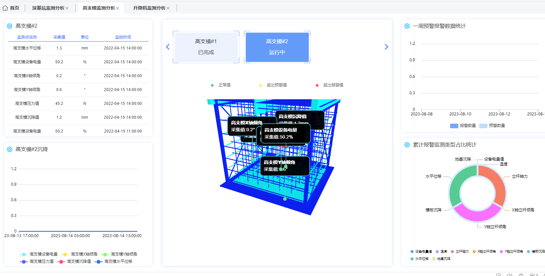Viewport: 545px width, 276px height.
Task: Select 高支模设备电量 row at 11:00:00
Action: click(x=78, y=131)
